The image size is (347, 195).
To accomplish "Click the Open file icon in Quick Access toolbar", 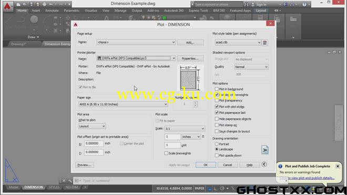I will (25, 4).
